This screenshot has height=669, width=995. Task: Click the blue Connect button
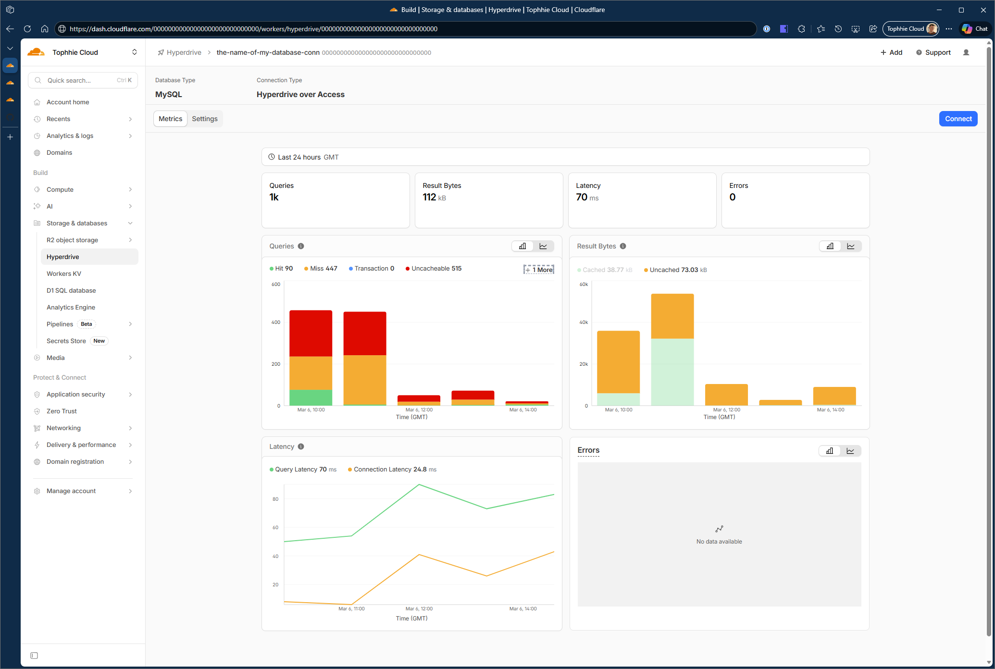coord(958,119)
